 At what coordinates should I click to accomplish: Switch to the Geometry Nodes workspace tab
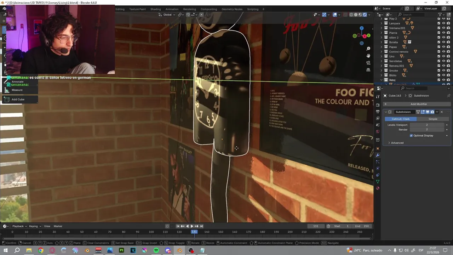pyautogui.click(x=232, y=9)
